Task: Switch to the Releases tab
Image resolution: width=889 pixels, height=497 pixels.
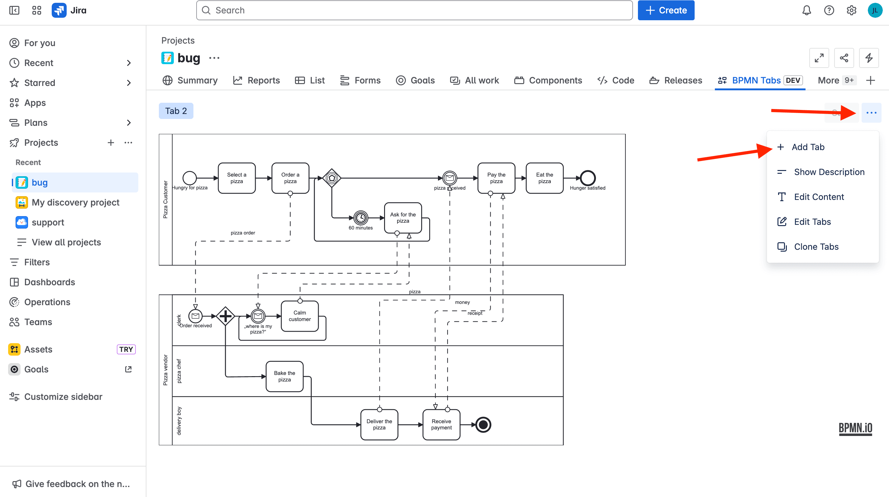Action: (x=675, y=80)
